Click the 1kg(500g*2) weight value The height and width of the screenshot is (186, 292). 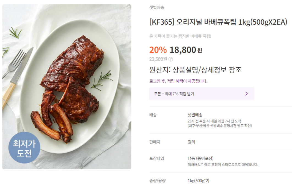coord(198,181)
